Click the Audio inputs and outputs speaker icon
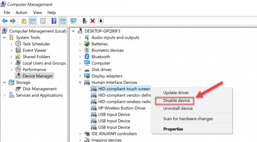This screenshot has height=142, width=257. click(x=87, y=37)
